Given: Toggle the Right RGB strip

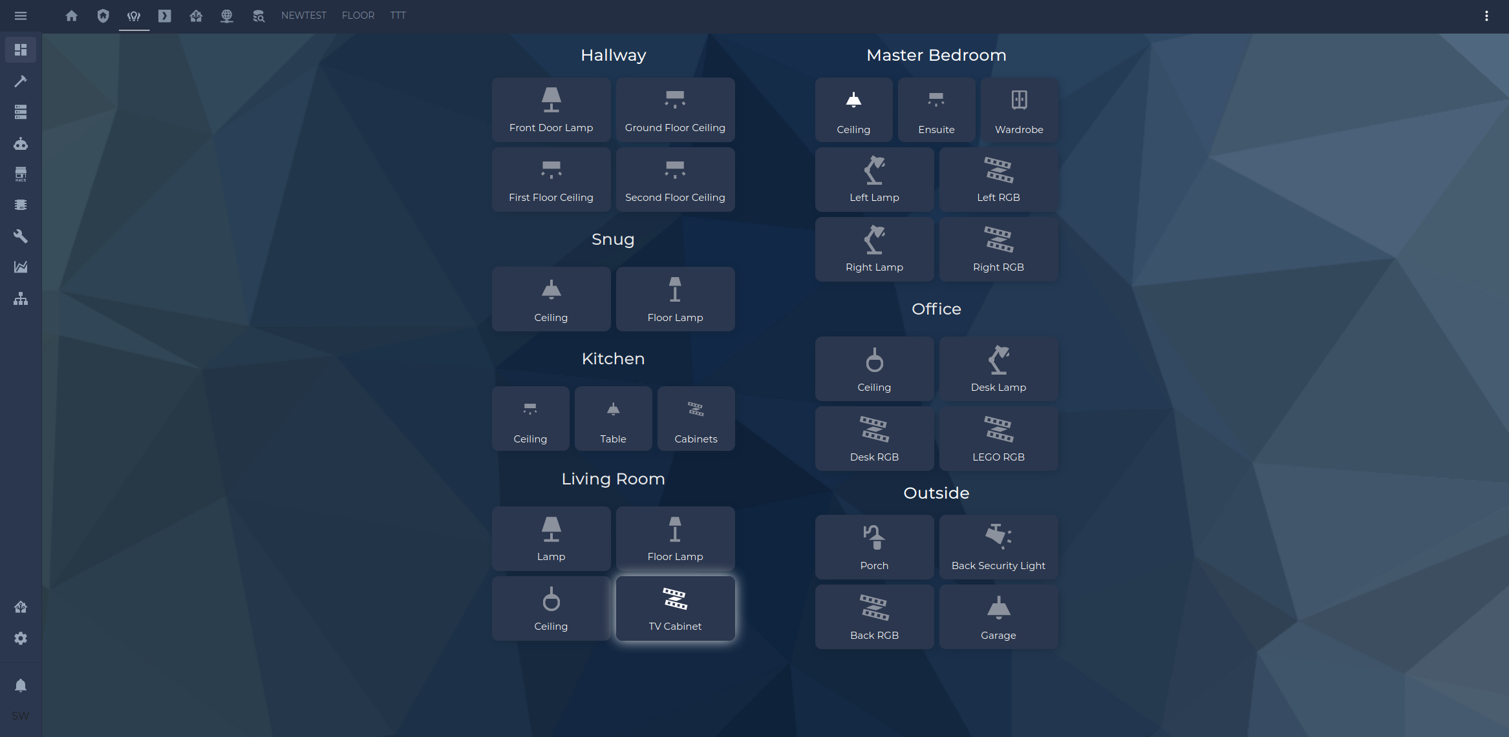Looking at the screenshot, I should point(998,249).
